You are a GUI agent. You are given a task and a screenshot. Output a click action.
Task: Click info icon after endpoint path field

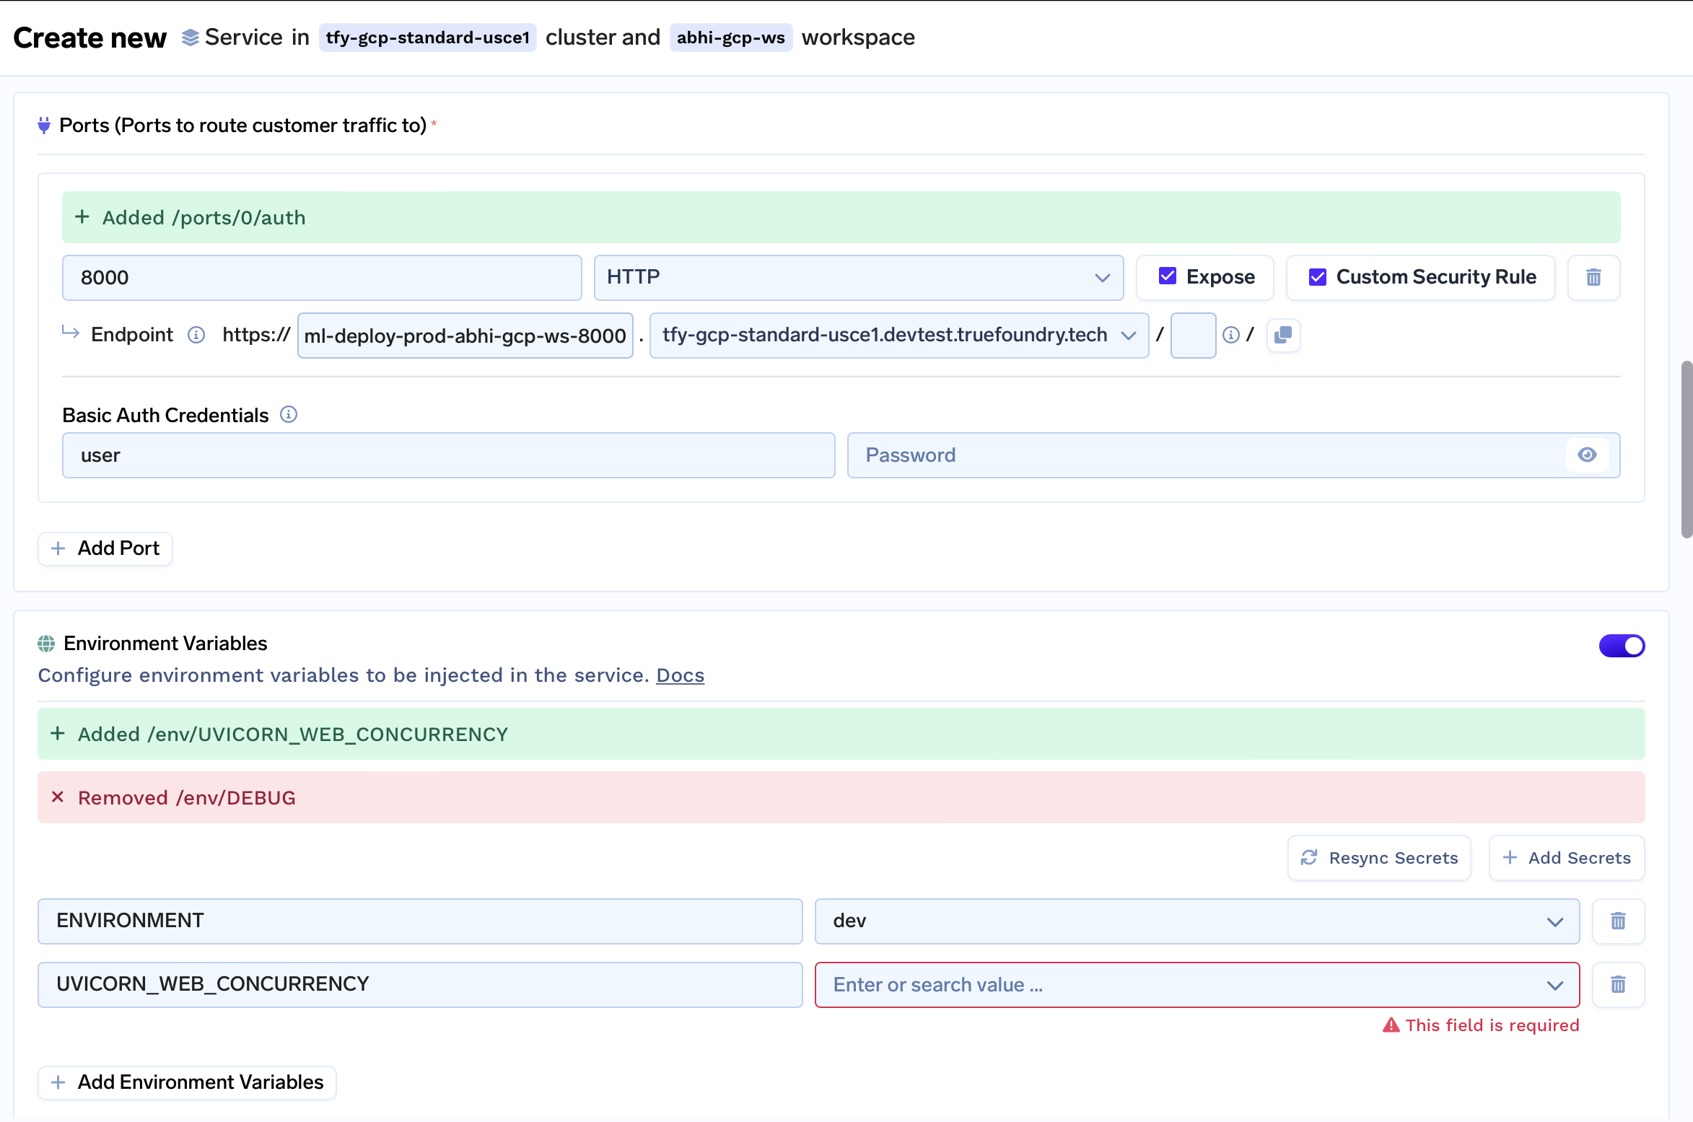point(1231,335)
